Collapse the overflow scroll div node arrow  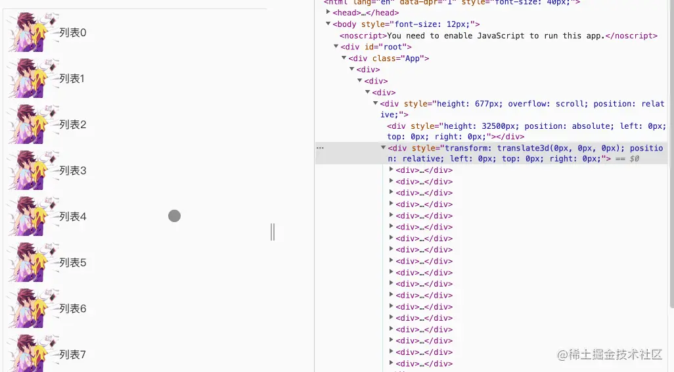coord(375,103)
